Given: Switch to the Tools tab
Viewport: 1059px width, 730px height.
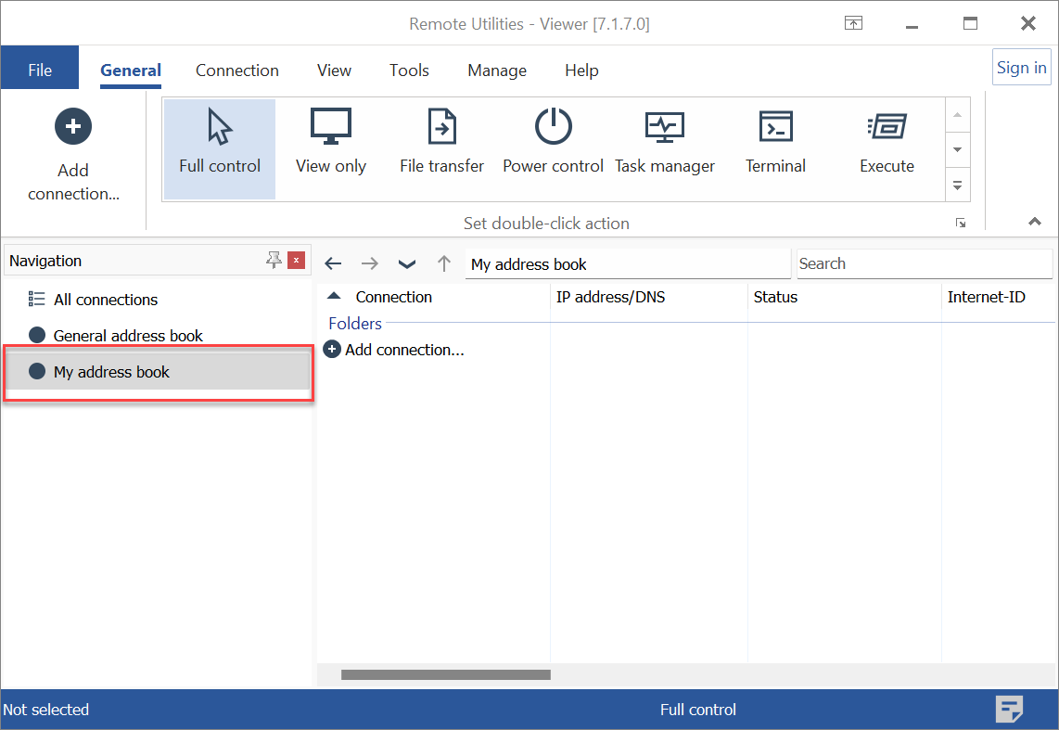Looking at the screenshot, I should [x=409, y=70].
